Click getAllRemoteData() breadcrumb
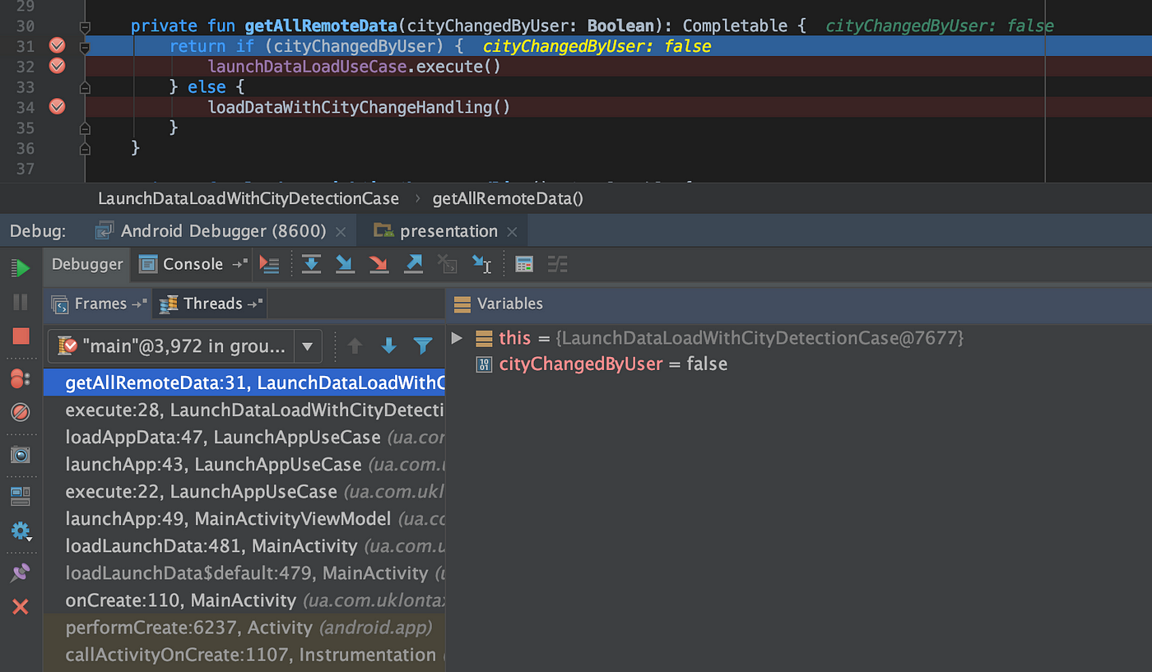 point(508,199)
